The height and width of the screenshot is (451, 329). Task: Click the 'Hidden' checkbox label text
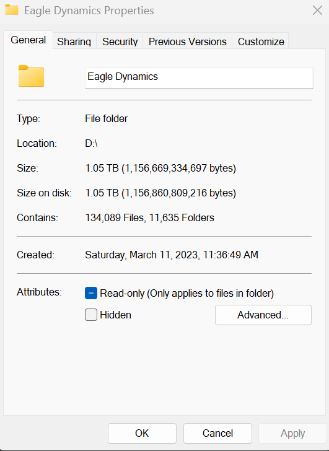click(x=115, y=315)
